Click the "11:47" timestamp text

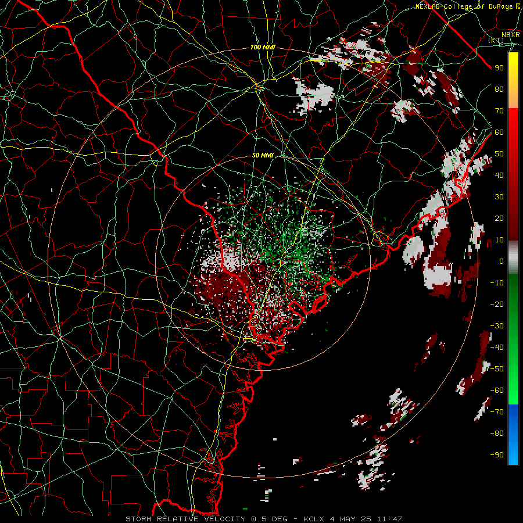tap(389, 519)
